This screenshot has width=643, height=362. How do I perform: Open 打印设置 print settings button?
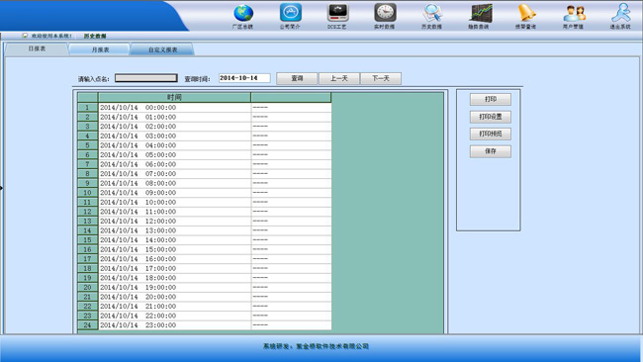[491, 117]
